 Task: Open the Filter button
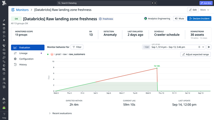[77, 47]
